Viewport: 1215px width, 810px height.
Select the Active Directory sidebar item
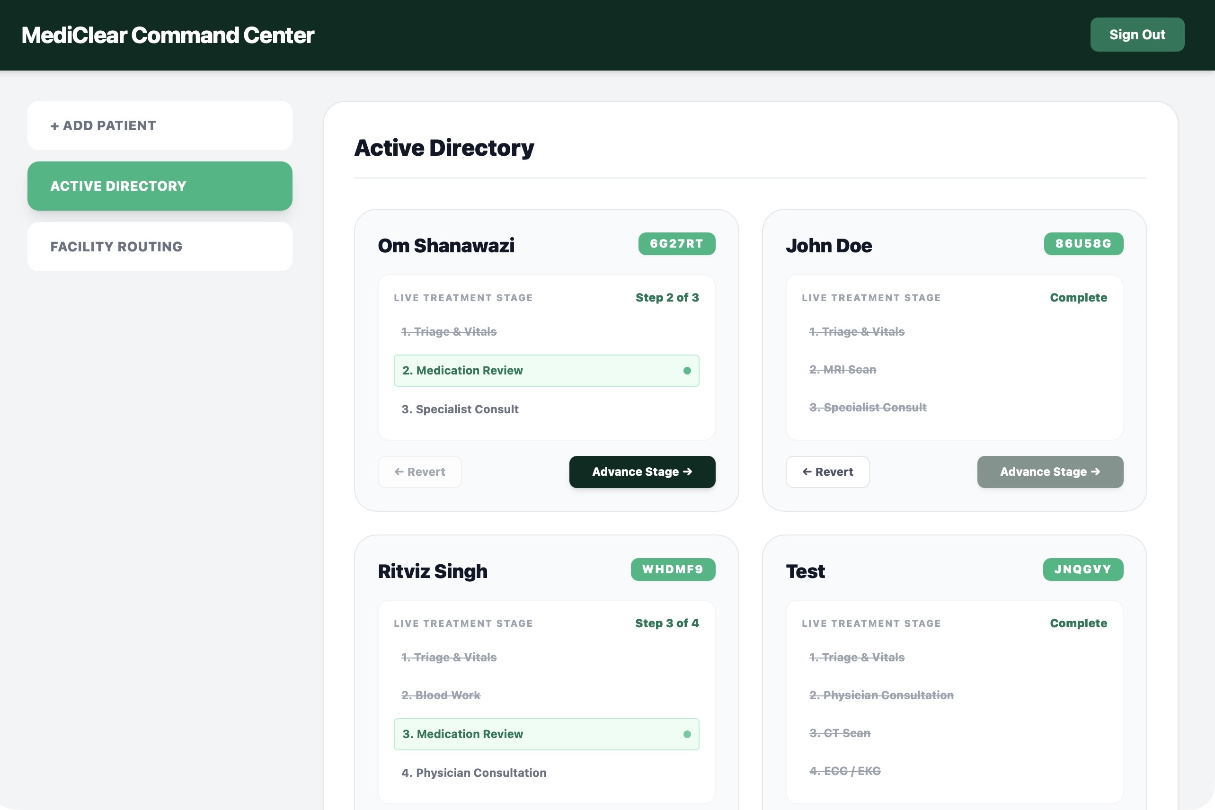pos(160,186)
